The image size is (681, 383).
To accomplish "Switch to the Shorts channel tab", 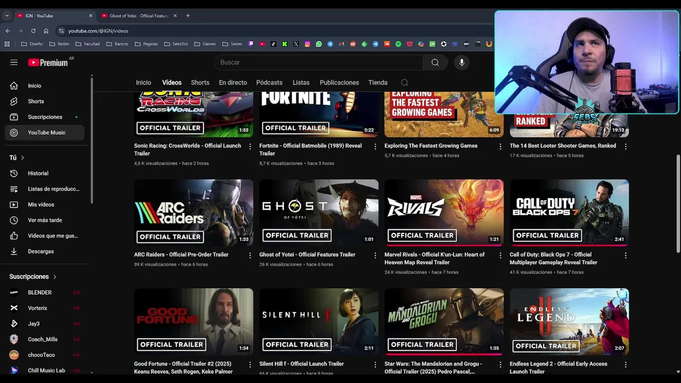I will tap(200, 82).
